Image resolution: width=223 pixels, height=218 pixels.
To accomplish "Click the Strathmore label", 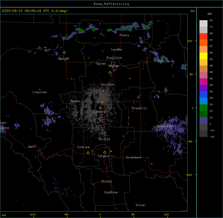I will (x=133, y=157).
